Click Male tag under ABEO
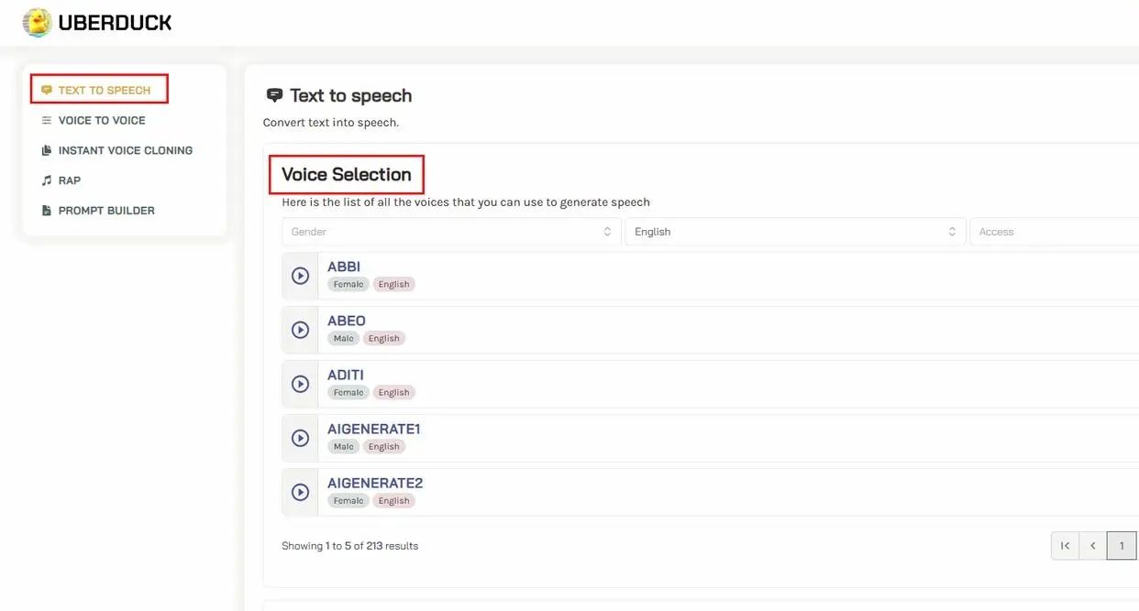The image size is (1139, 611). [x=344, y=338]
